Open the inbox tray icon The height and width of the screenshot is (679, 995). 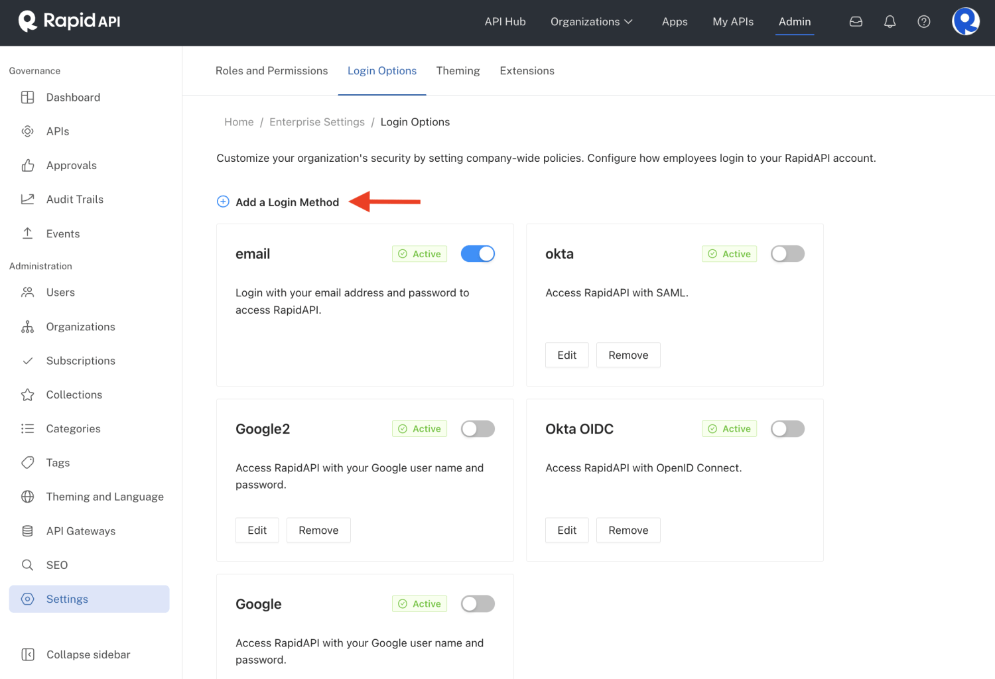click(x=856, y=22)
